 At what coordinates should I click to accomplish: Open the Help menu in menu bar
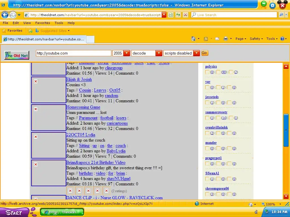[x=71, y=23]
